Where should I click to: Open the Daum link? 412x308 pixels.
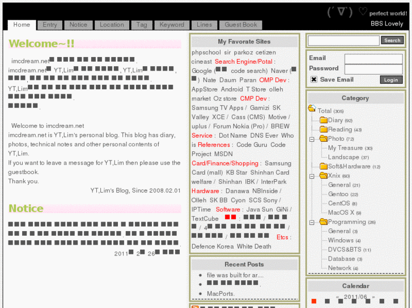coord(228,80)
